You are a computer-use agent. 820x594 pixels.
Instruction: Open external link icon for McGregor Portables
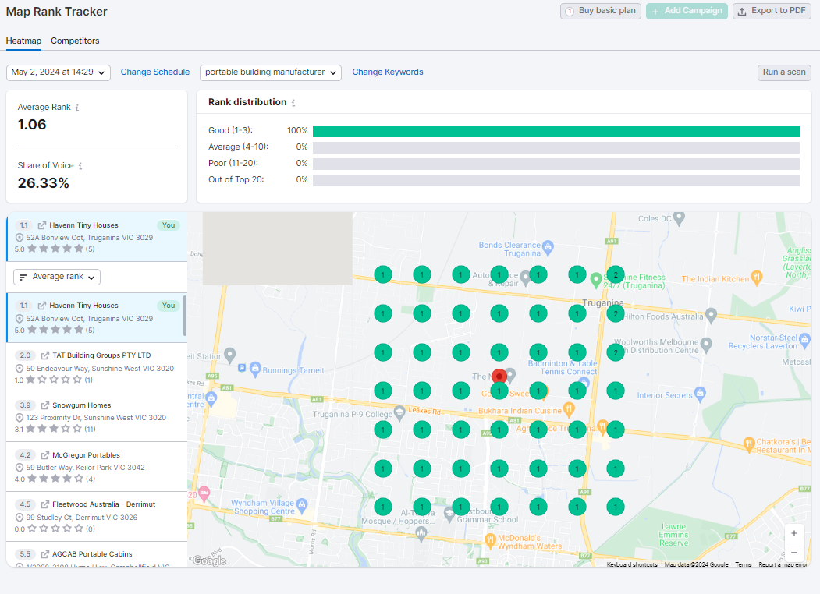45,455
